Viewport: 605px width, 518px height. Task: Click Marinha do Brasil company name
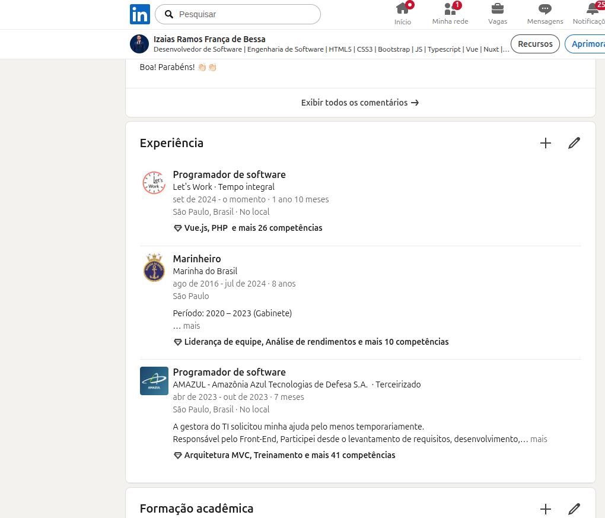(205, 271)
